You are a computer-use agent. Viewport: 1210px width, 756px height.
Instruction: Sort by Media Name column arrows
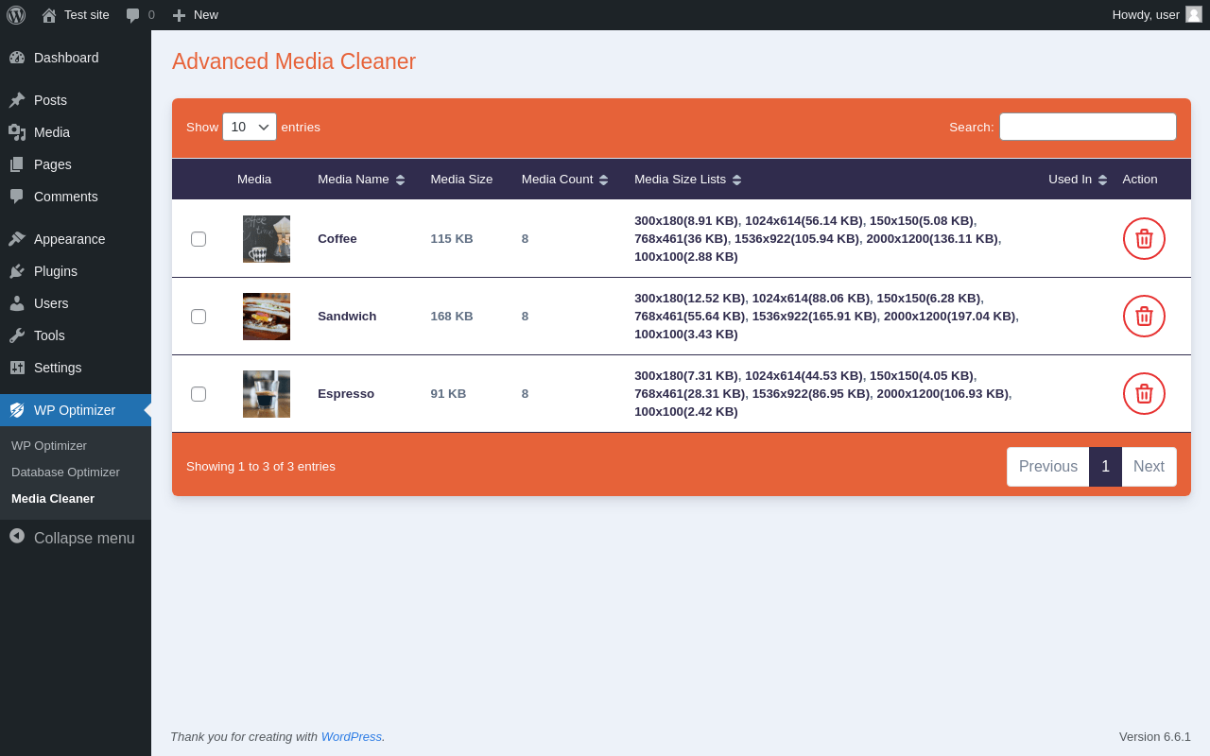[400, 180]
